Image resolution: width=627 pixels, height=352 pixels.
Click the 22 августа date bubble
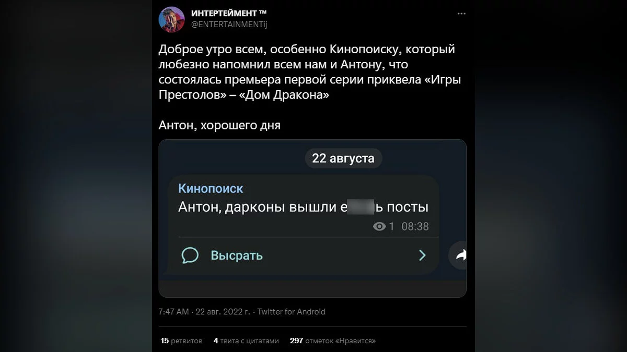343,159
